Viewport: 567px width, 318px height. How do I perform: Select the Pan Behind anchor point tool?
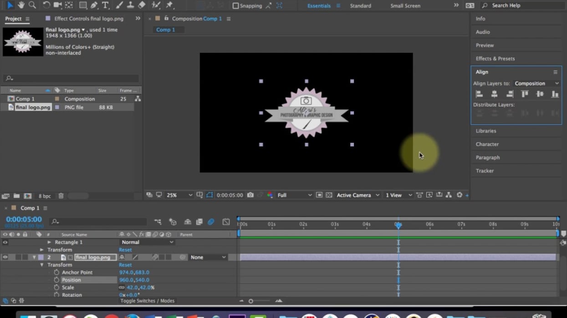69,5
